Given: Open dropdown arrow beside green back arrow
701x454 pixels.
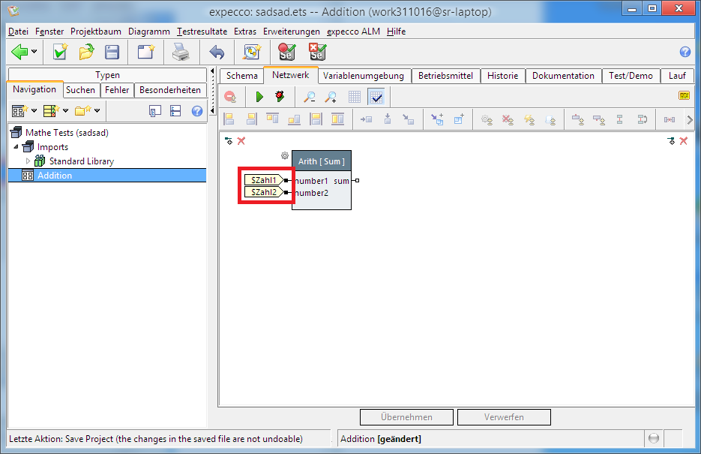Looking at the screenshot, I should [x=35, y=52].
